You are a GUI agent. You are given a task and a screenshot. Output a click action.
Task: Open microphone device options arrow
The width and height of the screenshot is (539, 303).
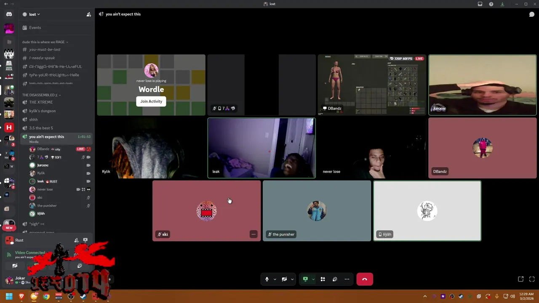point(275,279)
